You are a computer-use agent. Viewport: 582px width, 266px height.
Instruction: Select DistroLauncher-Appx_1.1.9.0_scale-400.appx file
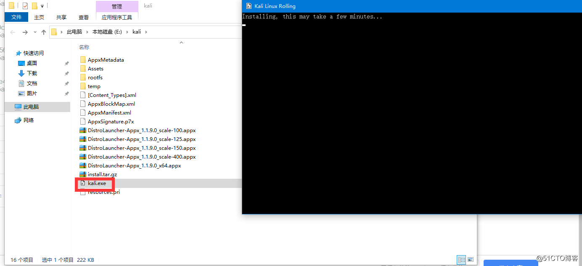(x=142, y=156)
